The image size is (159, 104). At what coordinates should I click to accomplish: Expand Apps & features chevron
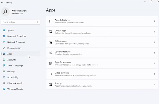154,21
